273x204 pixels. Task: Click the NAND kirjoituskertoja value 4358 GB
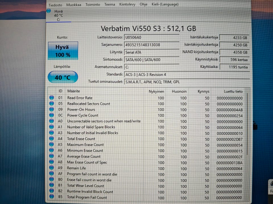(x=234, y=52)
